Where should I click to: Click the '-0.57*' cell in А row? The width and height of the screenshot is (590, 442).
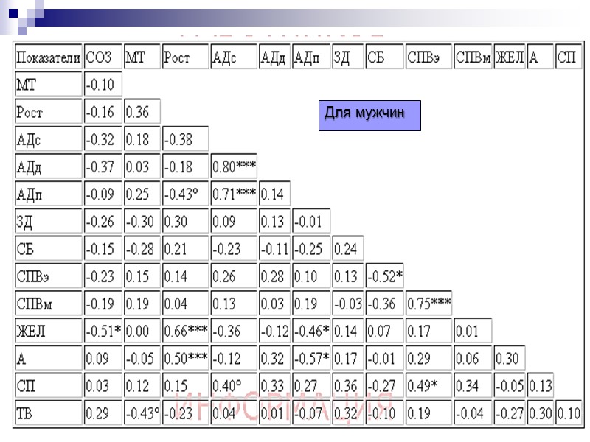[x=311, y=359]
